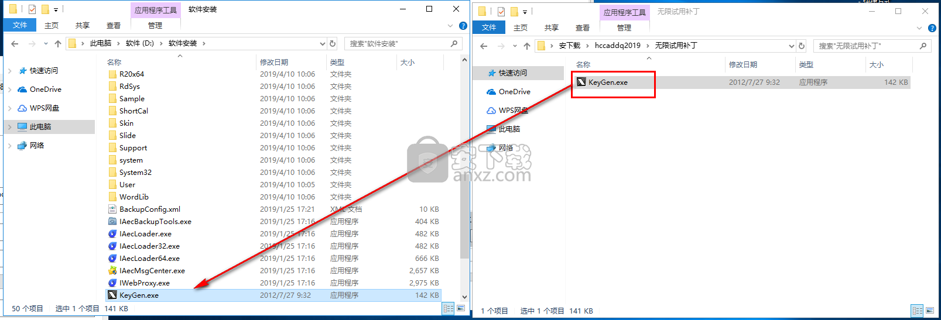Open 查看 tab in right window
Screen dimensions: 941x320
tap(583, 27)
